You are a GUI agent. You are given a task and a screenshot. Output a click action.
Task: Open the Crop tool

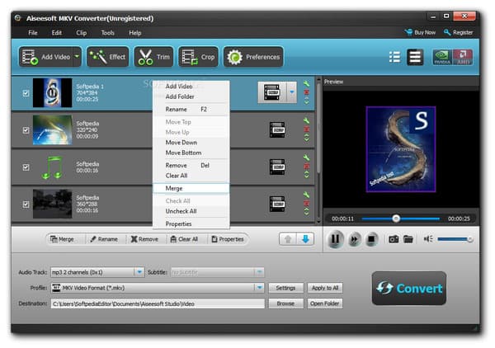(x=198, y=57)
